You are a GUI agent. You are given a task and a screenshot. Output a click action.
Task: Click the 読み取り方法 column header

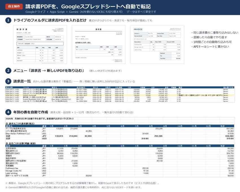(x=228, y=87)
